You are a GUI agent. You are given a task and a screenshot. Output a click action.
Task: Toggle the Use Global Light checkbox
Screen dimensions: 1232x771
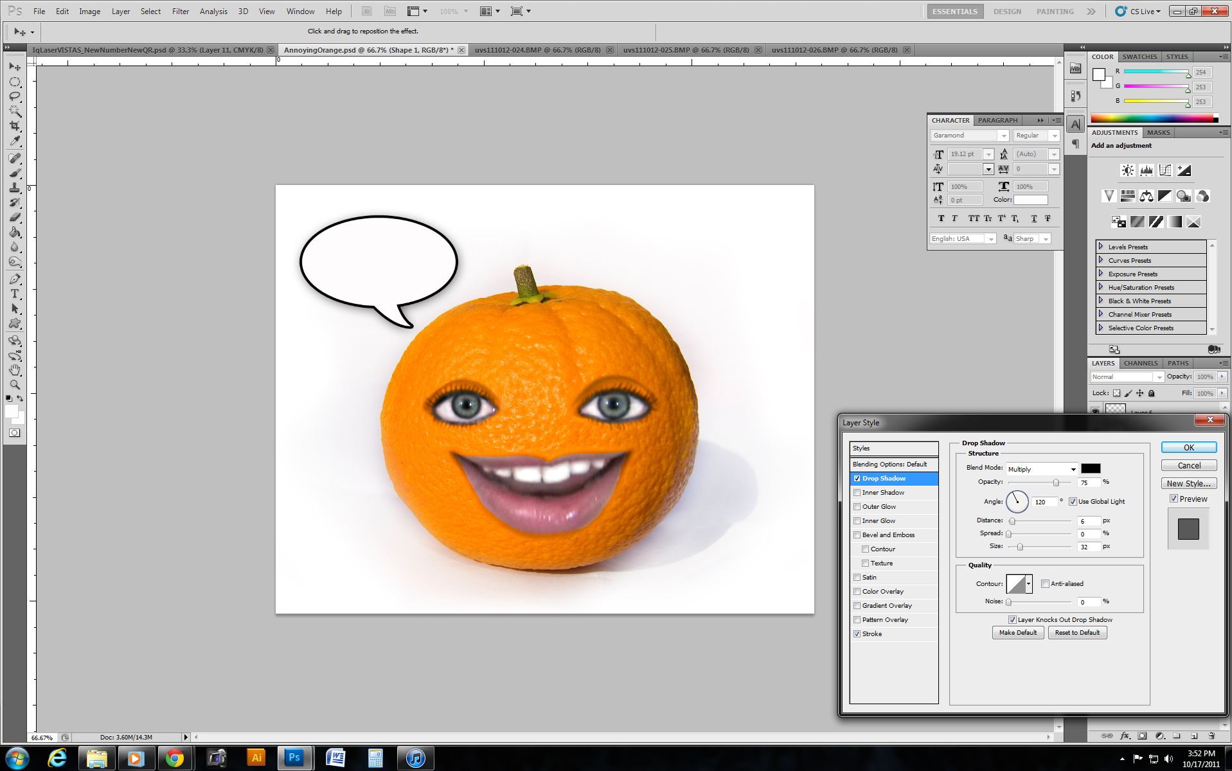[1073, 502]
